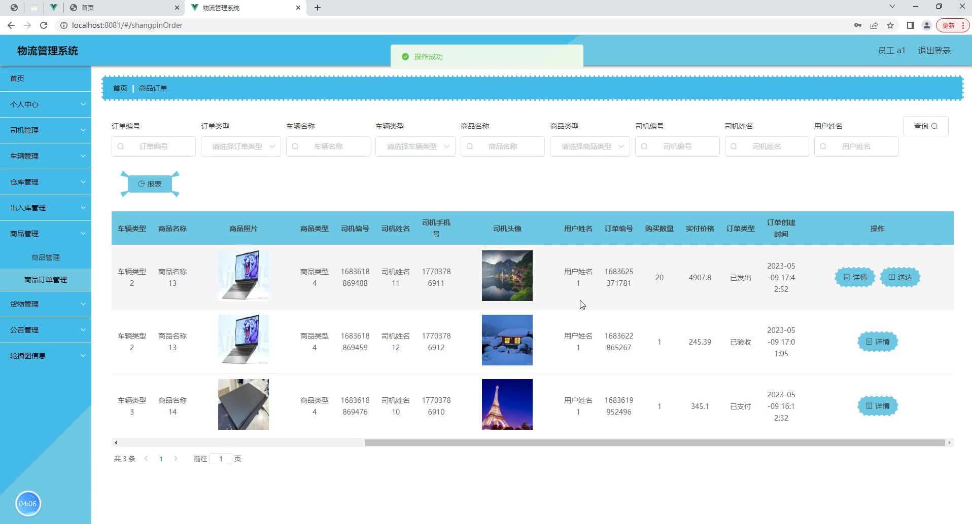
Task: Click snowy cabin driver avatar
Action: tap(507, 340)
